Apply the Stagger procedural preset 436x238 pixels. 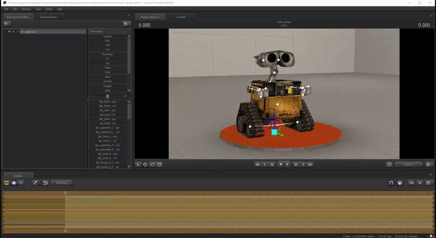[107, 86]
